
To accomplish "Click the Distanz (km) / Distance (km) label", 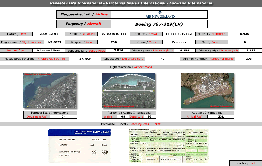I will [x=152, y=50].
